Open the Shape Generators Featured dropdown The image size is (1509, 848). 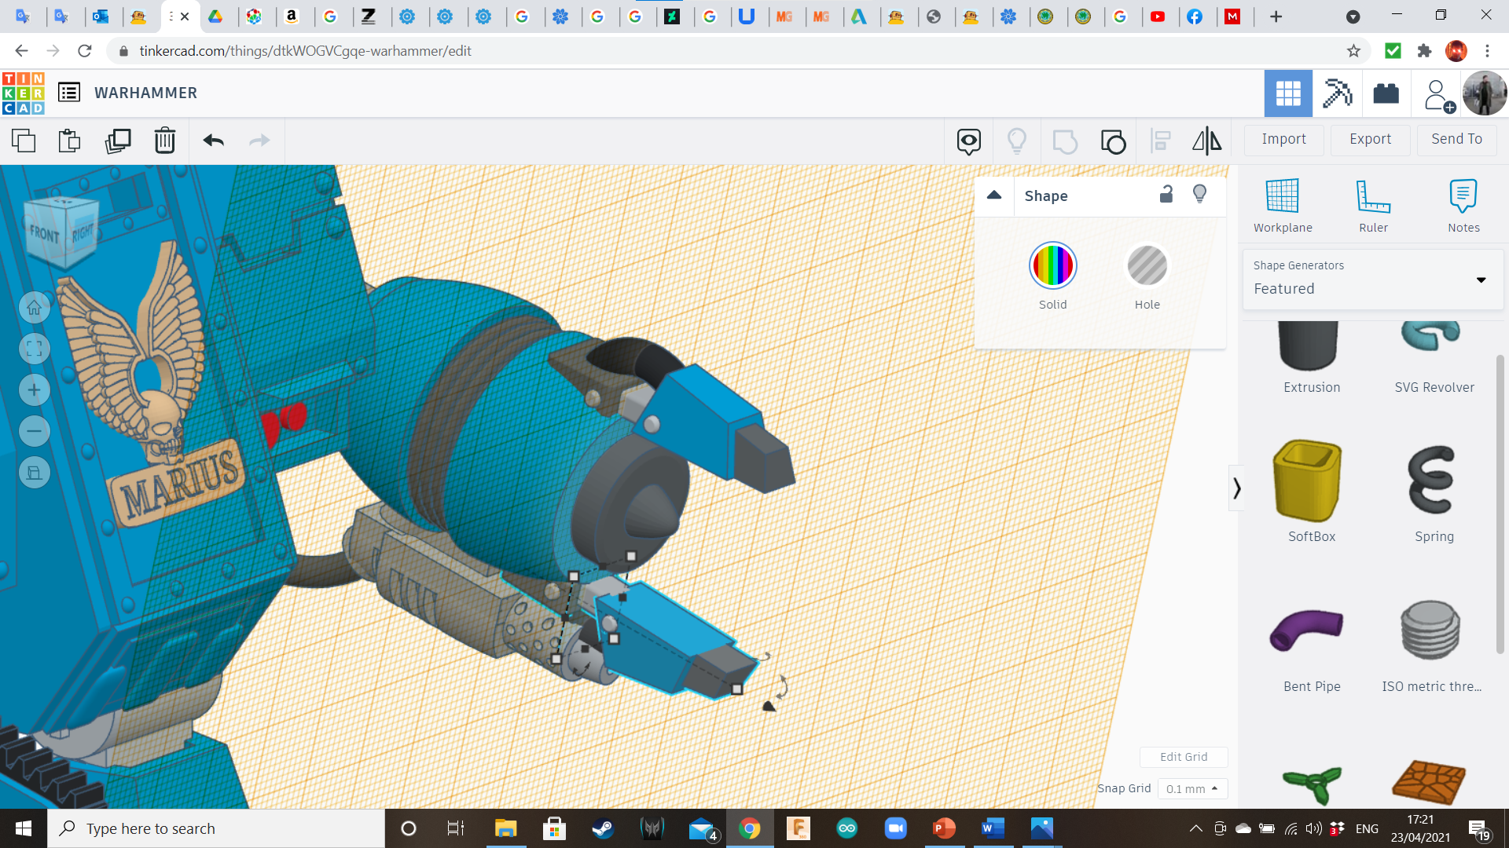(1371, 280)
